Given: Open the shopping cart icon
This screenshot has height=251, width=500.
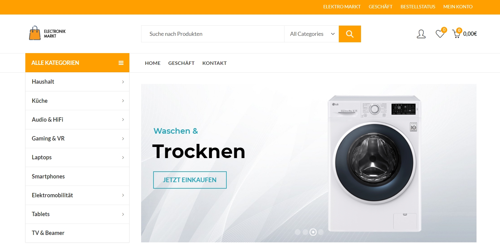Looking at the screenshot, I should [x=456, y=34].
